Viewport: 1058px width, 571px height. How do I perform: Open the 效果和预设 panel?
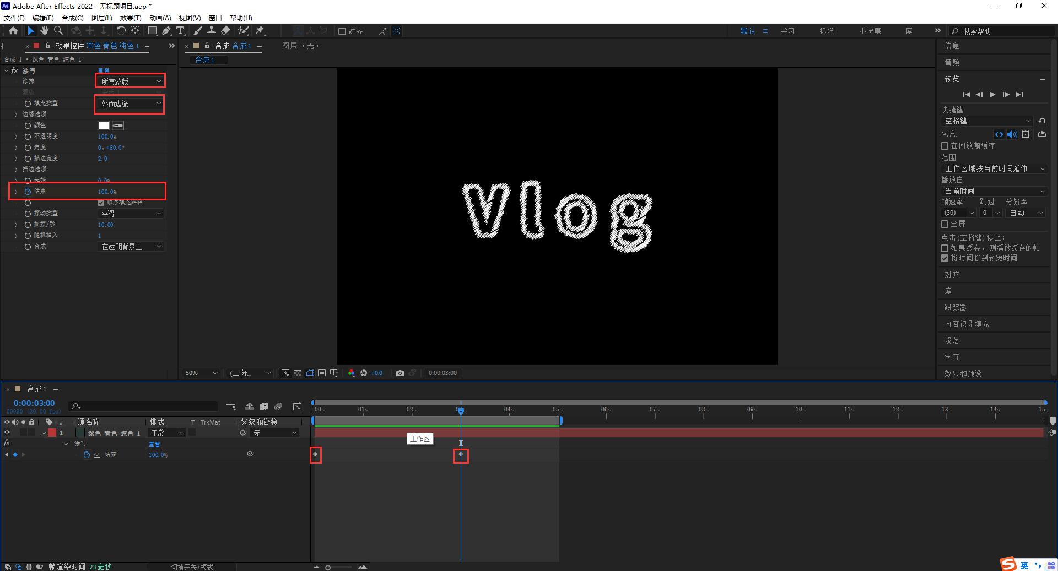pos(963,373)
